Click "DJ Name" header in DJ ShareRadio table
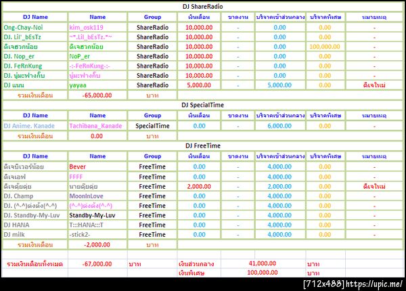This screenshot has height=291, width=406. point(35,17)
